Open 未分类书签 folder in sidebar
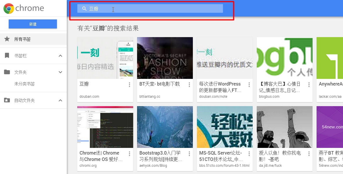The image size is (343, 174). click(x=24, y=84)
